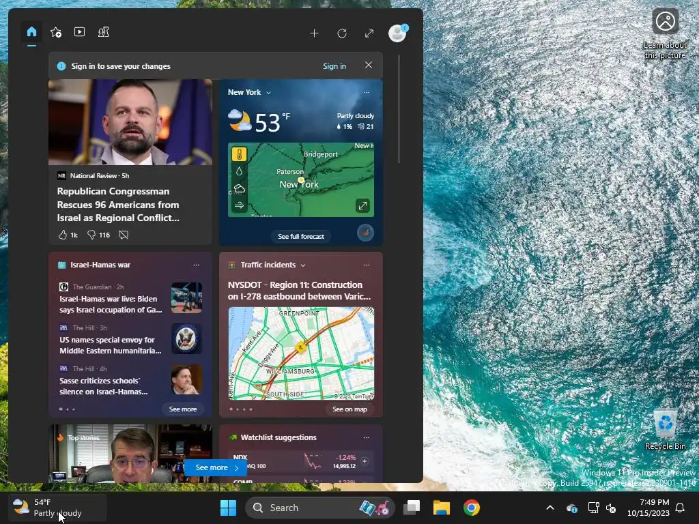This screenshot has width=699, height=524.
Task: Select wind map layer icon
Action: click(x=240, y=205)
